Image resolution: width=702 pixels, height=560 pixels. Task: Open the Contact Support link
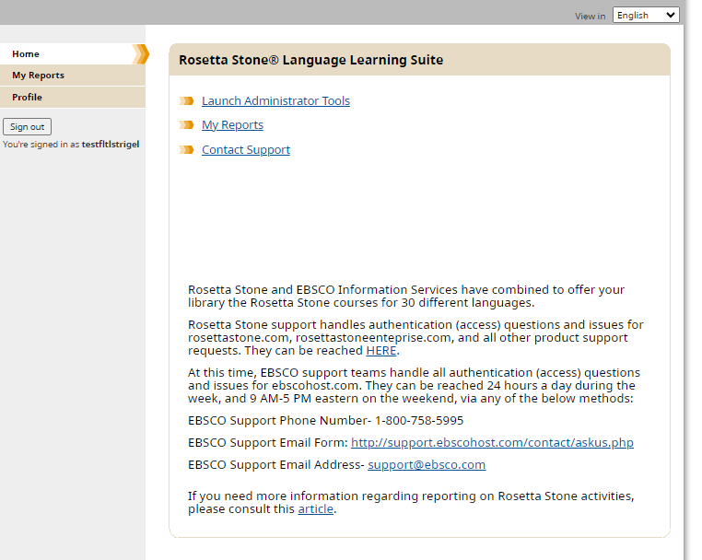coord(246,150)
